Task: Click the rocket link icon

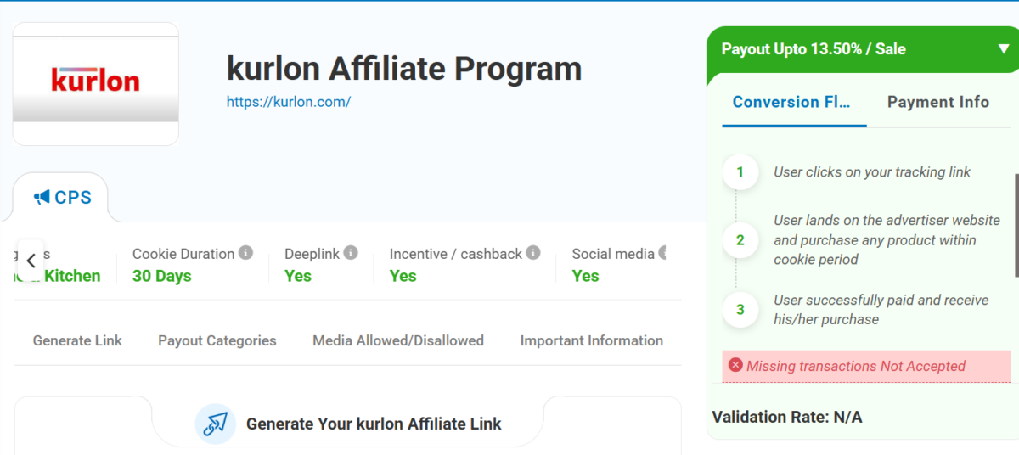Action: 216,424
